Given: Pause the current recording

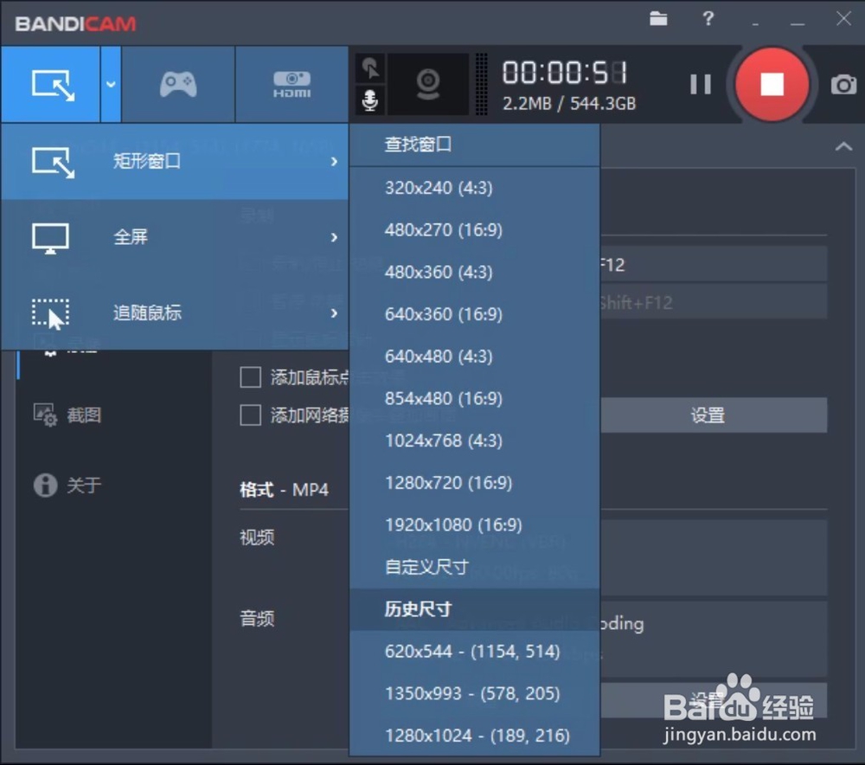Looking at the screenshot, I should (x=700, y=85).
